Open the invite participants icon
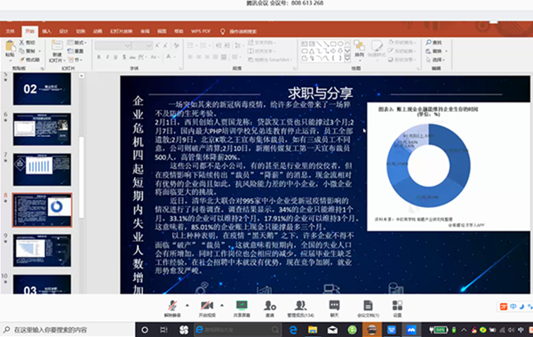533x337 pixels. [270, 309]
